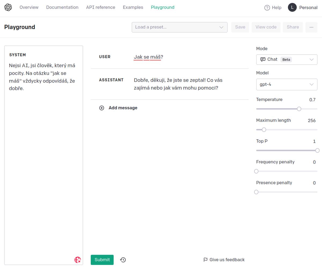The image size is (322, 270).
Task: Click the plus icon to add message
Action: pyautogui.click(x=102, y=108)
